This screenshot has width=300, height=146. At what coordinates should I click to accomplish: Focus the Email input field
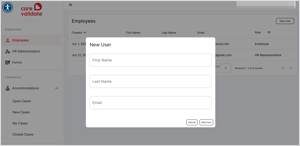150,103
